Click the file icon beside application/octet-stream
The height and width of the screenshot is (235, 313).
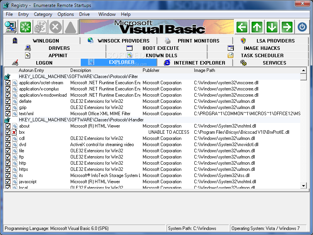pyautogui.click(x=15, y=83)
